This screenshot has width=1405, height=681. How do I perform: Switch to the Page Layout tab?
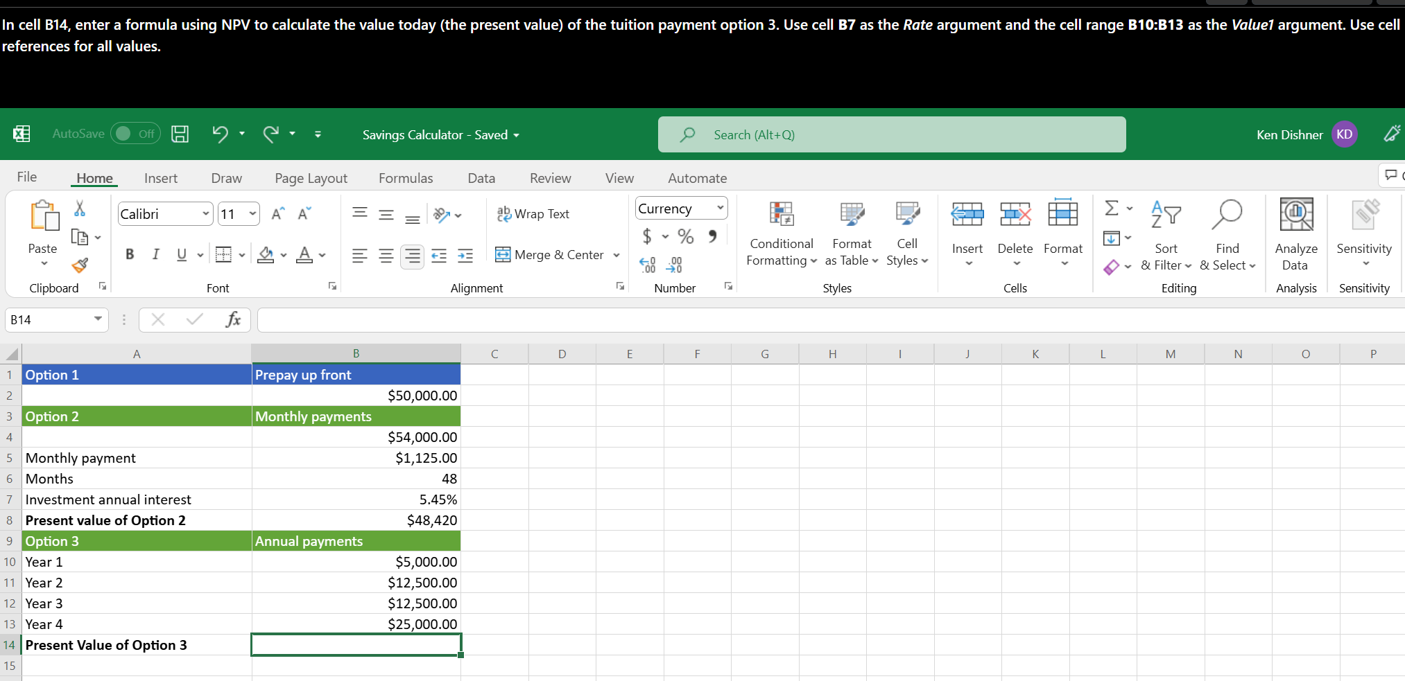pyautogui.click(x=311, y=178)
